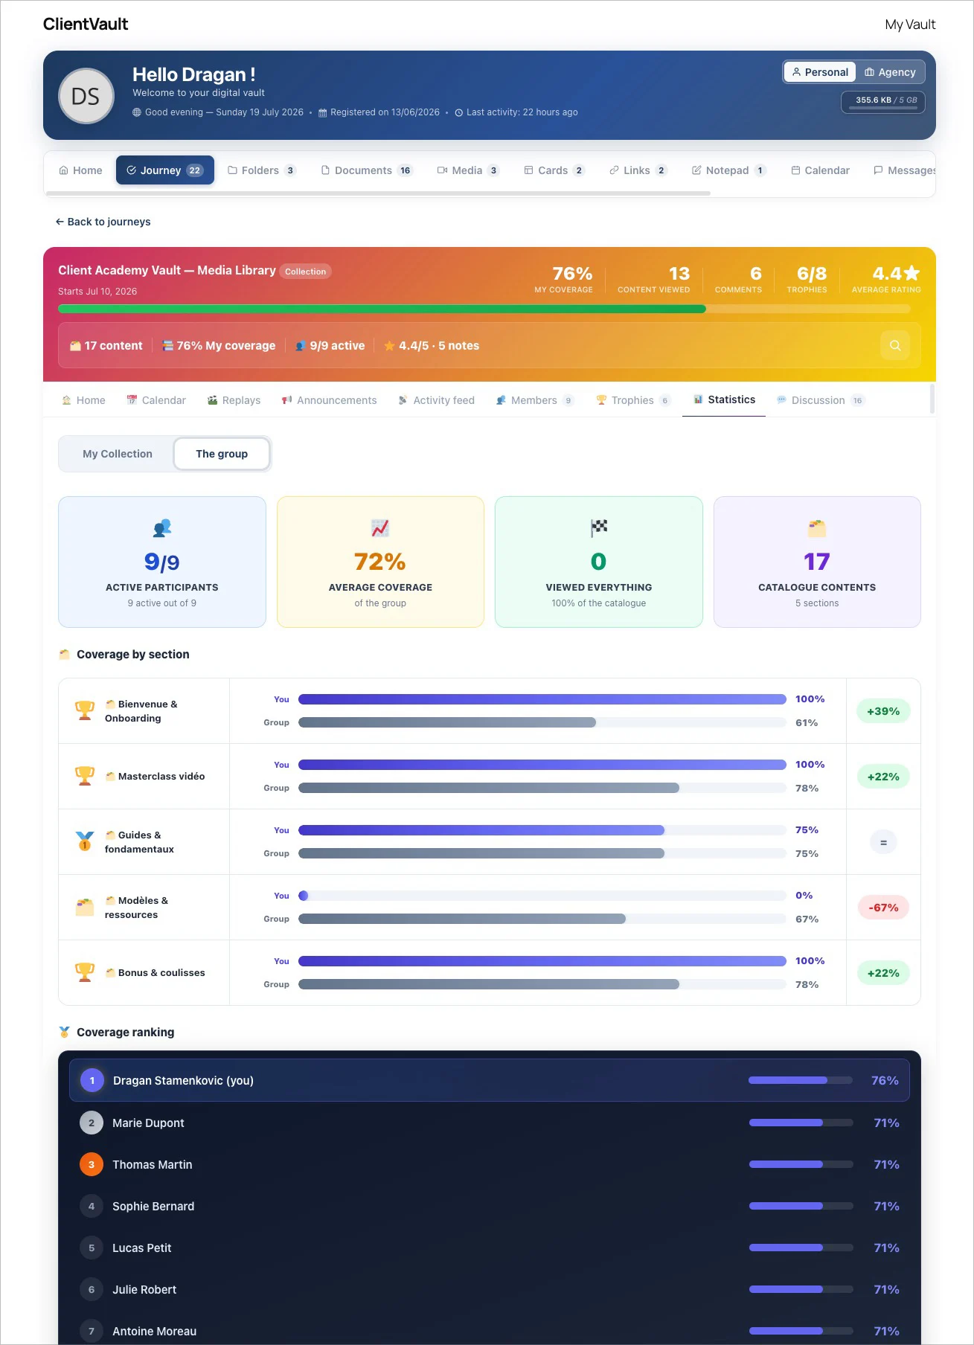Image resolution: width=974 pixels, height=1345 pixels.
Task: Click the checkered flag icon in Viewed Everything card
Action: point(599,528)
